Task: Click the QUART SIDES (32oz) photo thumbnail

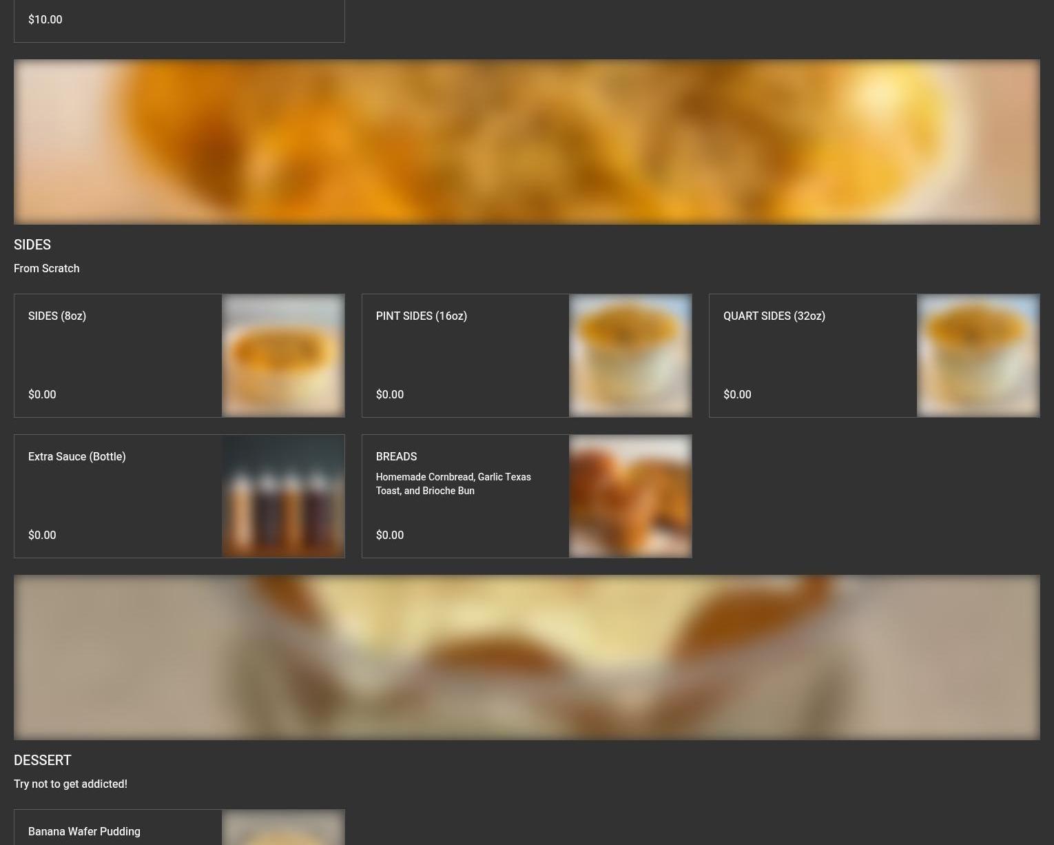Action: [978, 356]
